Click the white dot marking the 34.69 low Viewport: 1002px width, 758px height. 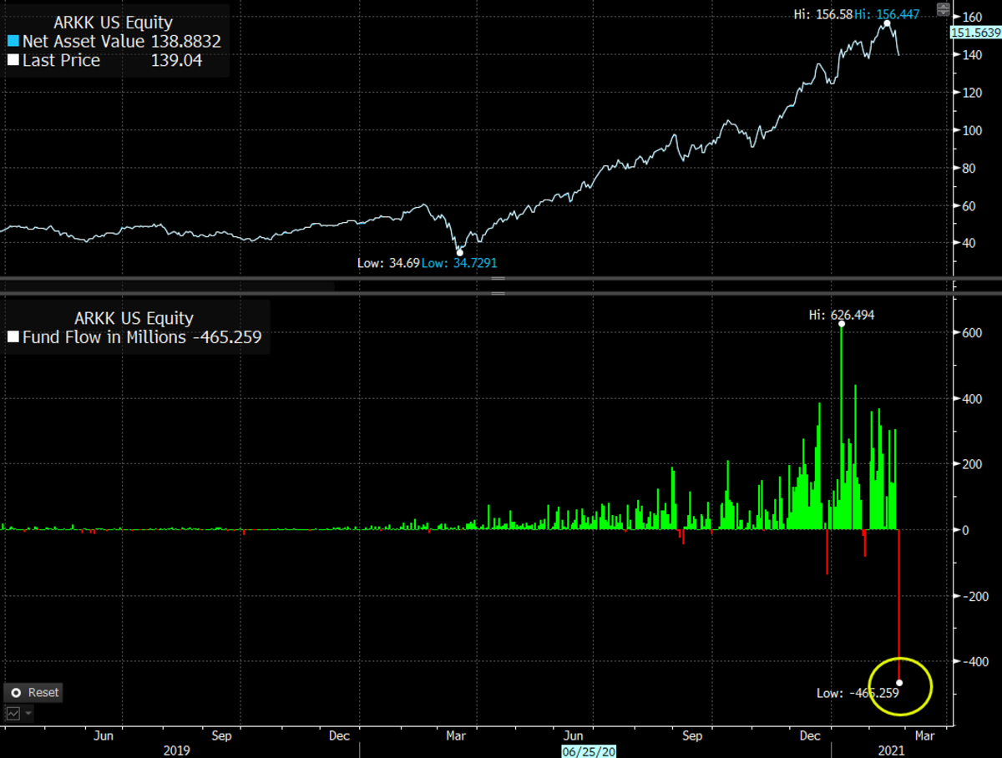pos(460,252)
